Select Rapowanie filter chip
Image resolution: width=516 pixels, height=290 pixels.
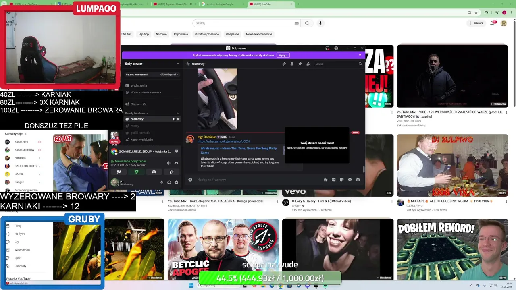(181, 34)
